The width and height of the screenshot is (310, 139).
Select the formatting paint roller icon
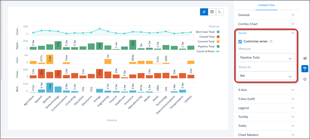tap(305, 69)
